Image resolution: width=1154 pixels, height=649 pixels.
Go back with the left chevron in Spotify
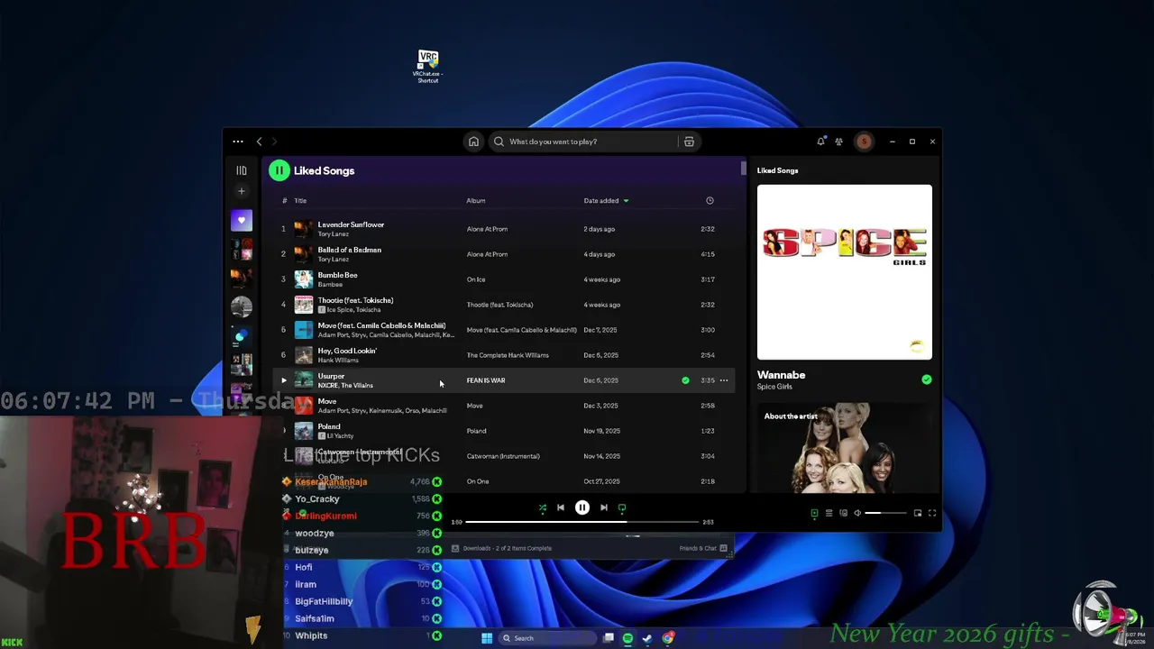tap(260, 142)
